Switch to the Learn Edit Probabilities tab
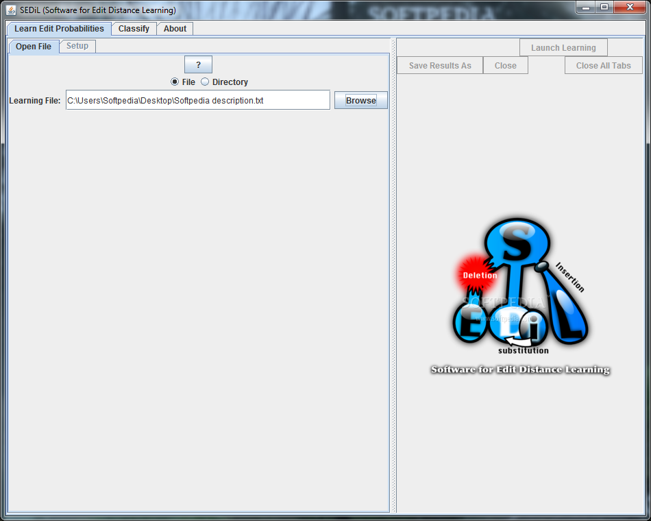Image resolution: width=651 pixels, height=521 pixels. [59, 29]
